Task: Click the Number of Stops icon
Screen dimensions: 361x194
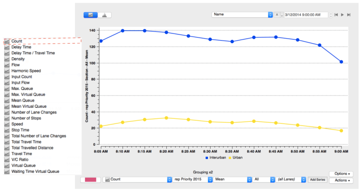Action: click(x=7, y=118)
